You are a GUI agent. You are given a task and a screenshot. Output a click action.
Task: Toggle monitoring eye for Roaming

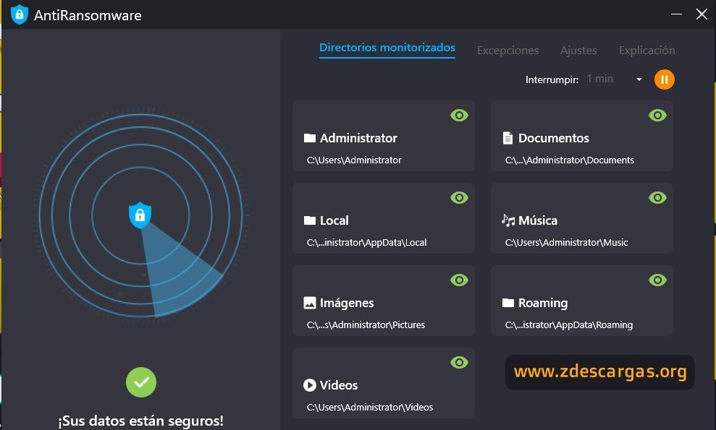click(x=657, y=280)
